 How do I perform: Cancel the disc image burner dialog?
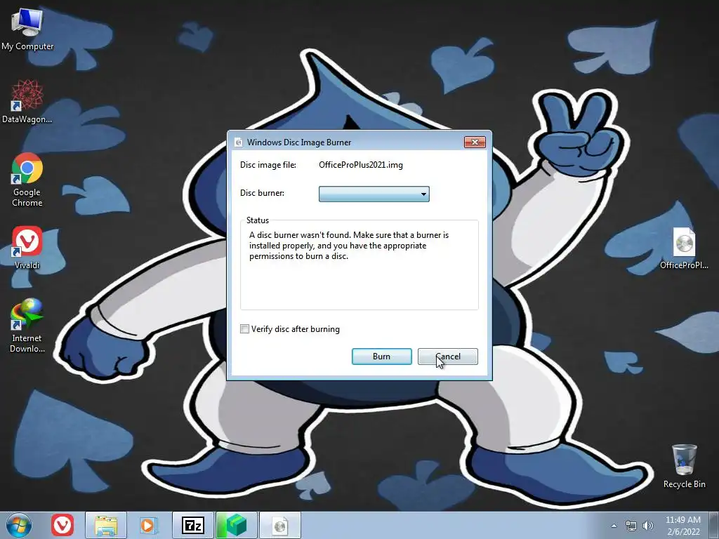point(447,357)
